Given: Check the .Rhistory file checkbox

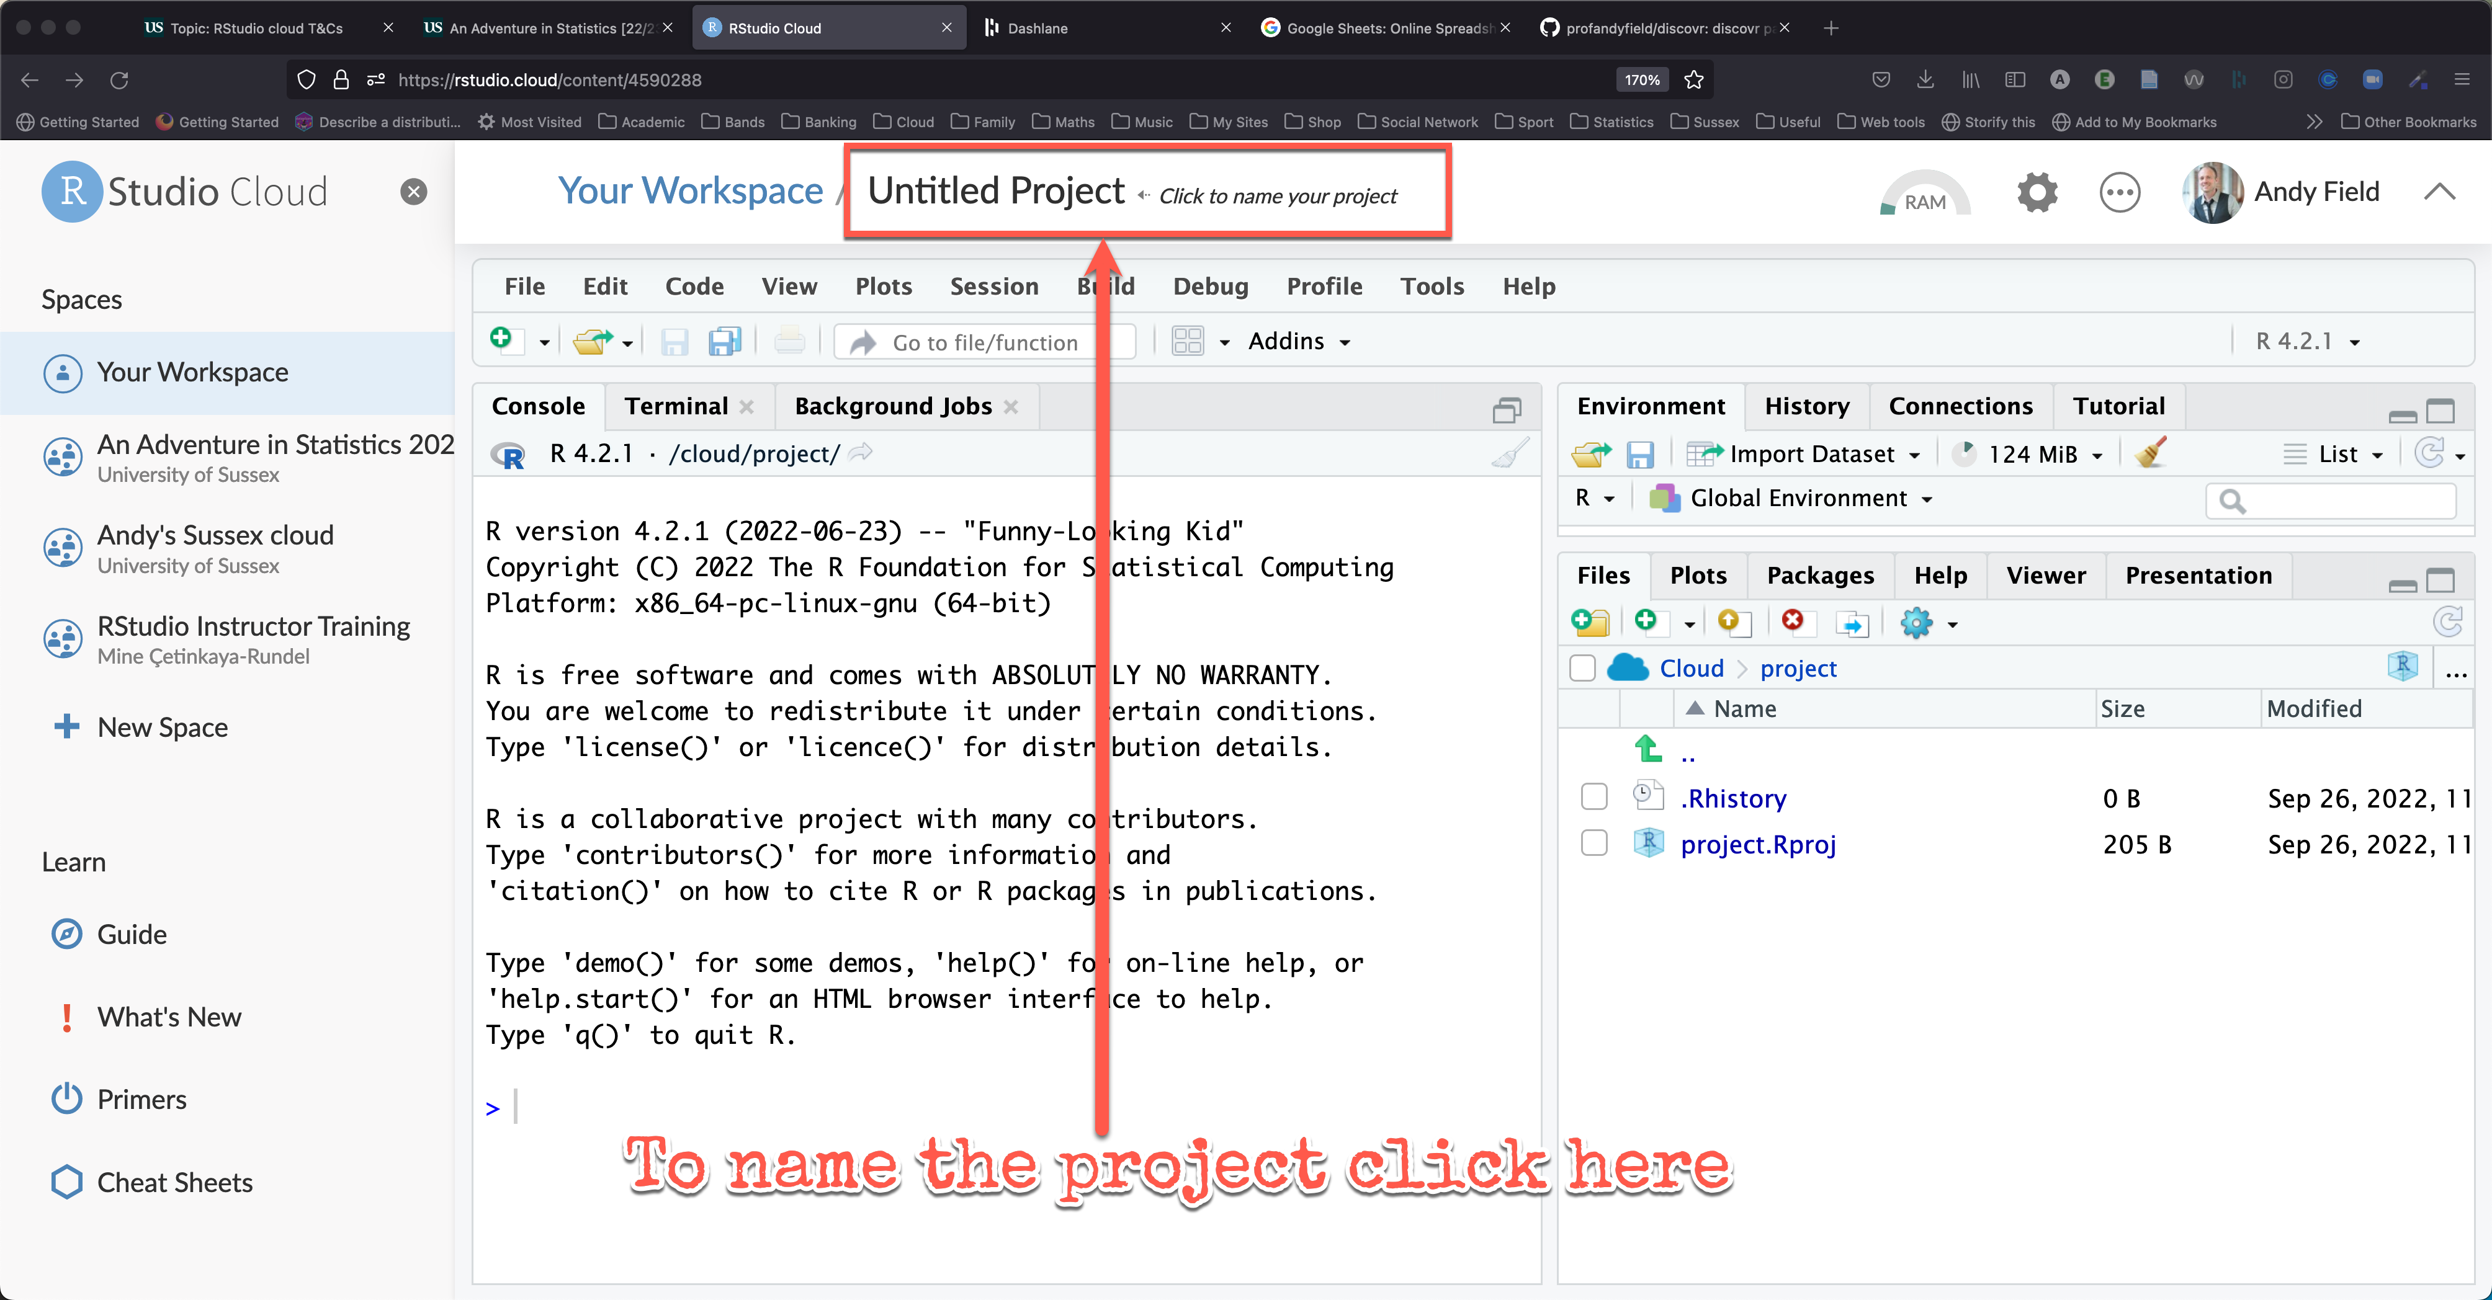Looking at the screenshot, I should (x=1593, y=798).
